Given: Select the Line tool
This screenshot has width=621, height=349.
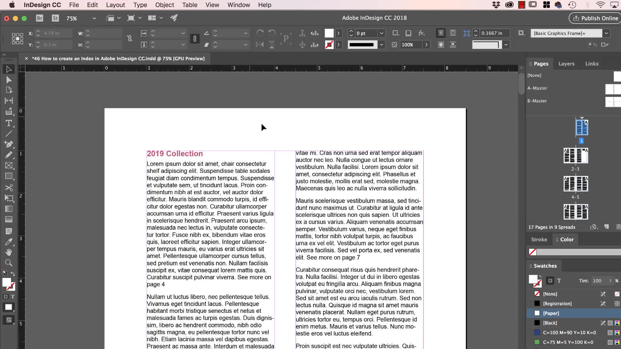Looking at the screenshot, I should tap(9, 133).
